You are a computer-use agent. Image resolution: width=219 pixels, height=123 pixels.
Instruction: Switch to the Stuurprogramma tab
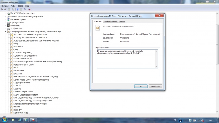point(110,22)
